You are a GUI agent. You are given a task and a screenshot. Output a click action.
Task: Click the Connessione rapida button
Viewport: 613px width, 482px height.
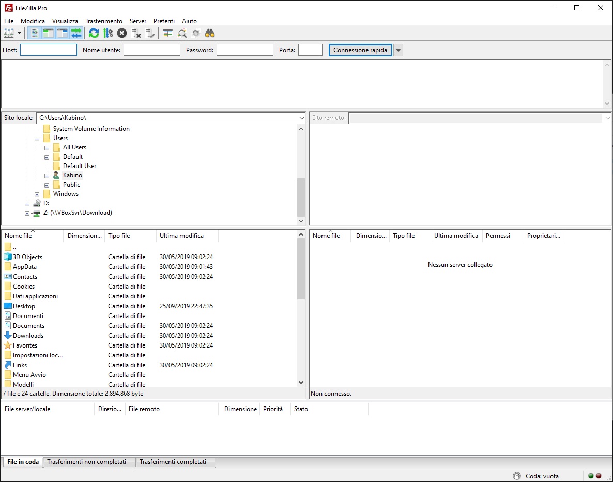point(360,50)
